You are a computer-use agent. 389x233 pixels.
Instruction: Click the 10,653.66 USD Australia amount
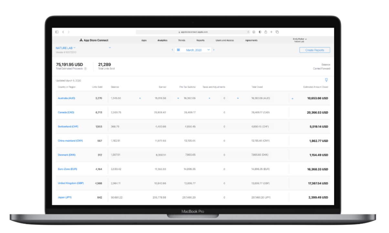click(x=318, y=98)
